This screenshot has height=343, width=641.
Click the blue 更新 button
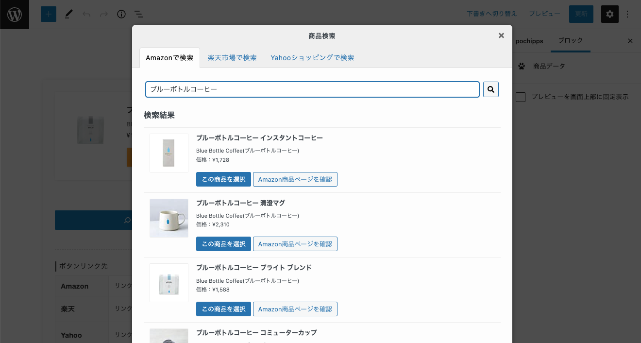[581, 14]
